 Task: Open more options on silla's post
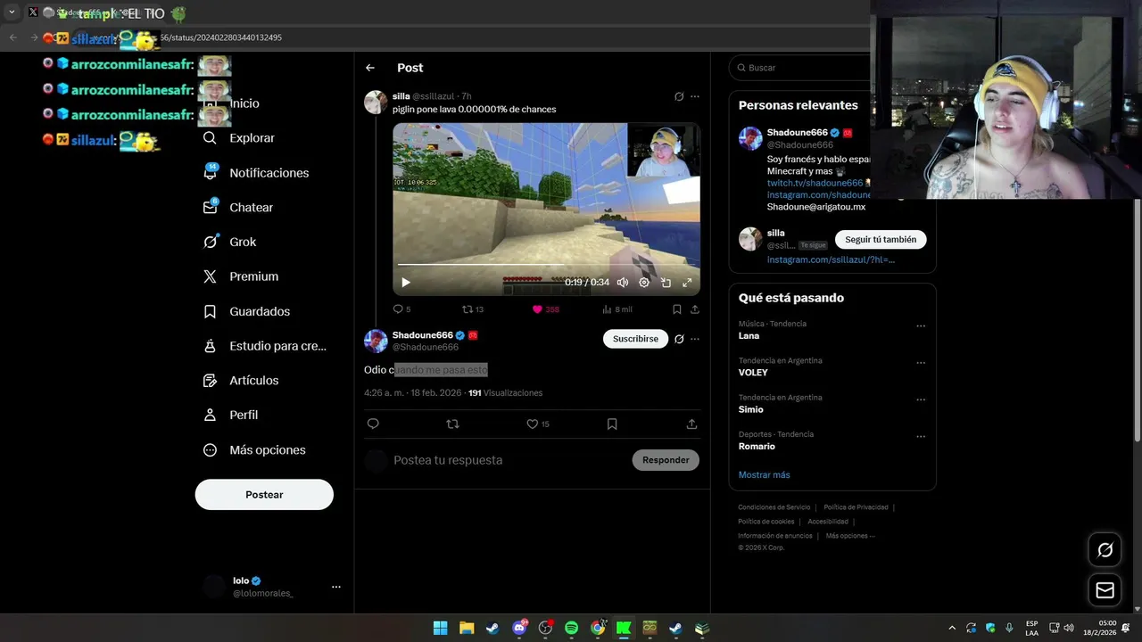coord(695,96)
